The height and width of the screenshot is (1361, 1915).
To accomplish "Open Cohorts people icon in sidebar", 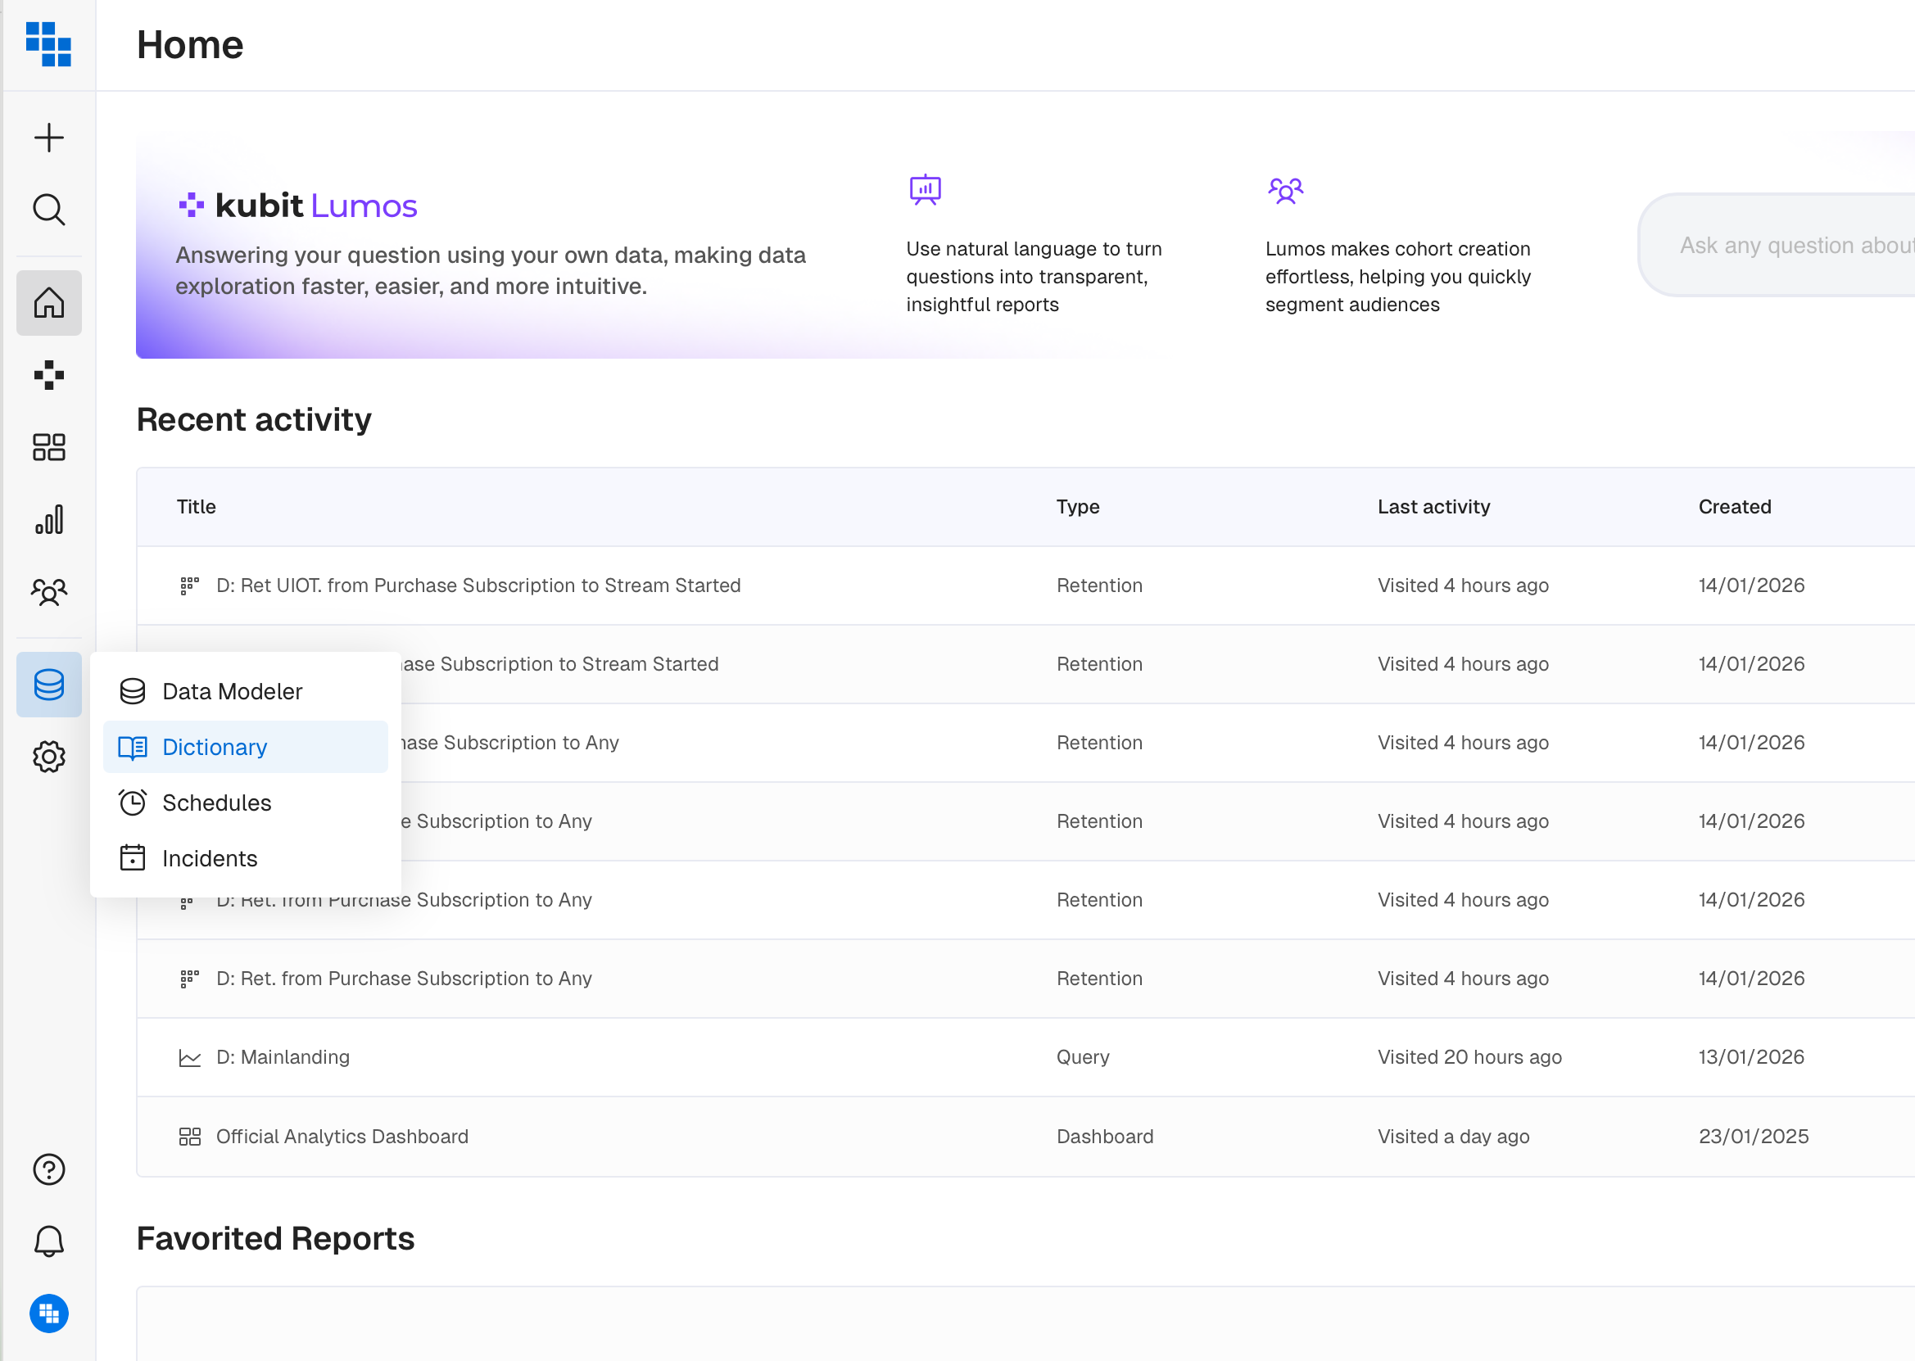I will click(x=48, y=592).
